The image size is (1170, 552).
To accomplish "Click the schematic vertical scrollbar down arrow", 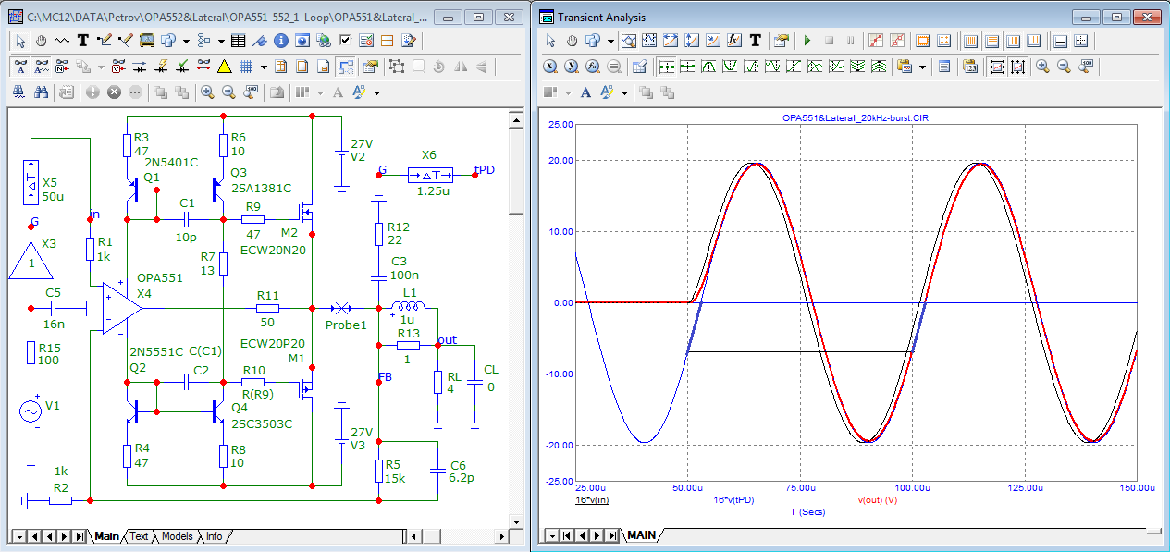I will click(517, 521).
